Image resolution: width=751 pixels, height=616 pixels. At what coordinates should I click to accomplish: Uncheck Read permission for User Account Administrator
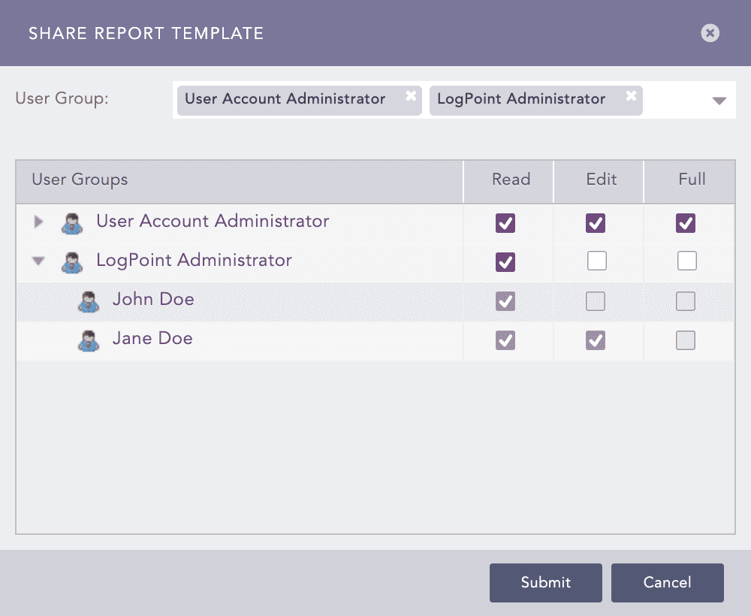[505, 222]
